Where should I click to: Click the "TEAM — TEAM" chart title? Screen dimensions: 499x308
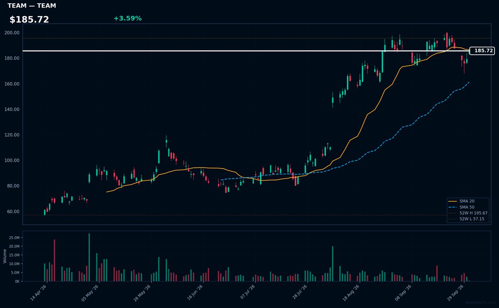tap(32, 6)
